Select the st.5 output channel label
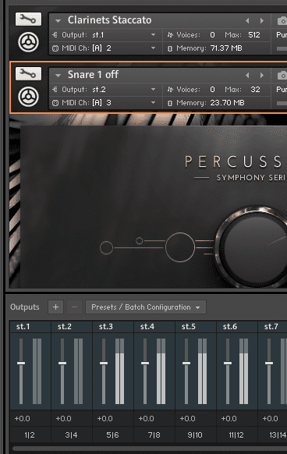Screen dimensions: 287x454 click(x=189, y=327)
